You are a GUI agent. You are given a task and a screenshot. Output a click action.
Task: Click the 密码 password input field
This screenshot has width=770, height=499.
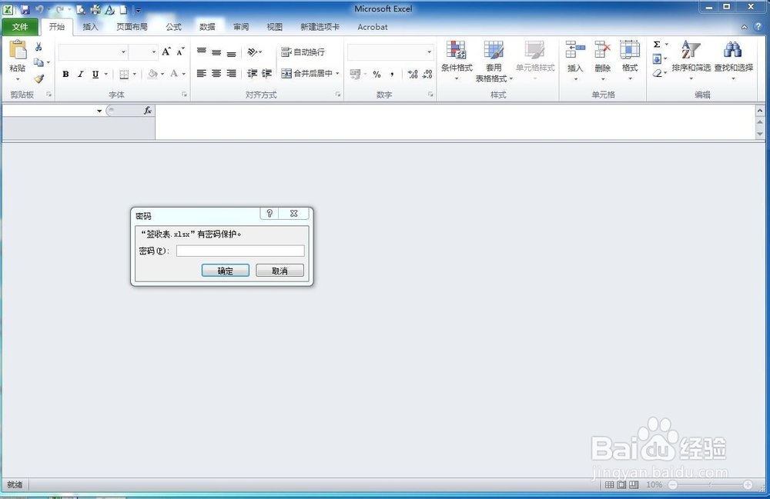pyautogui.click(x=239, y=251)
